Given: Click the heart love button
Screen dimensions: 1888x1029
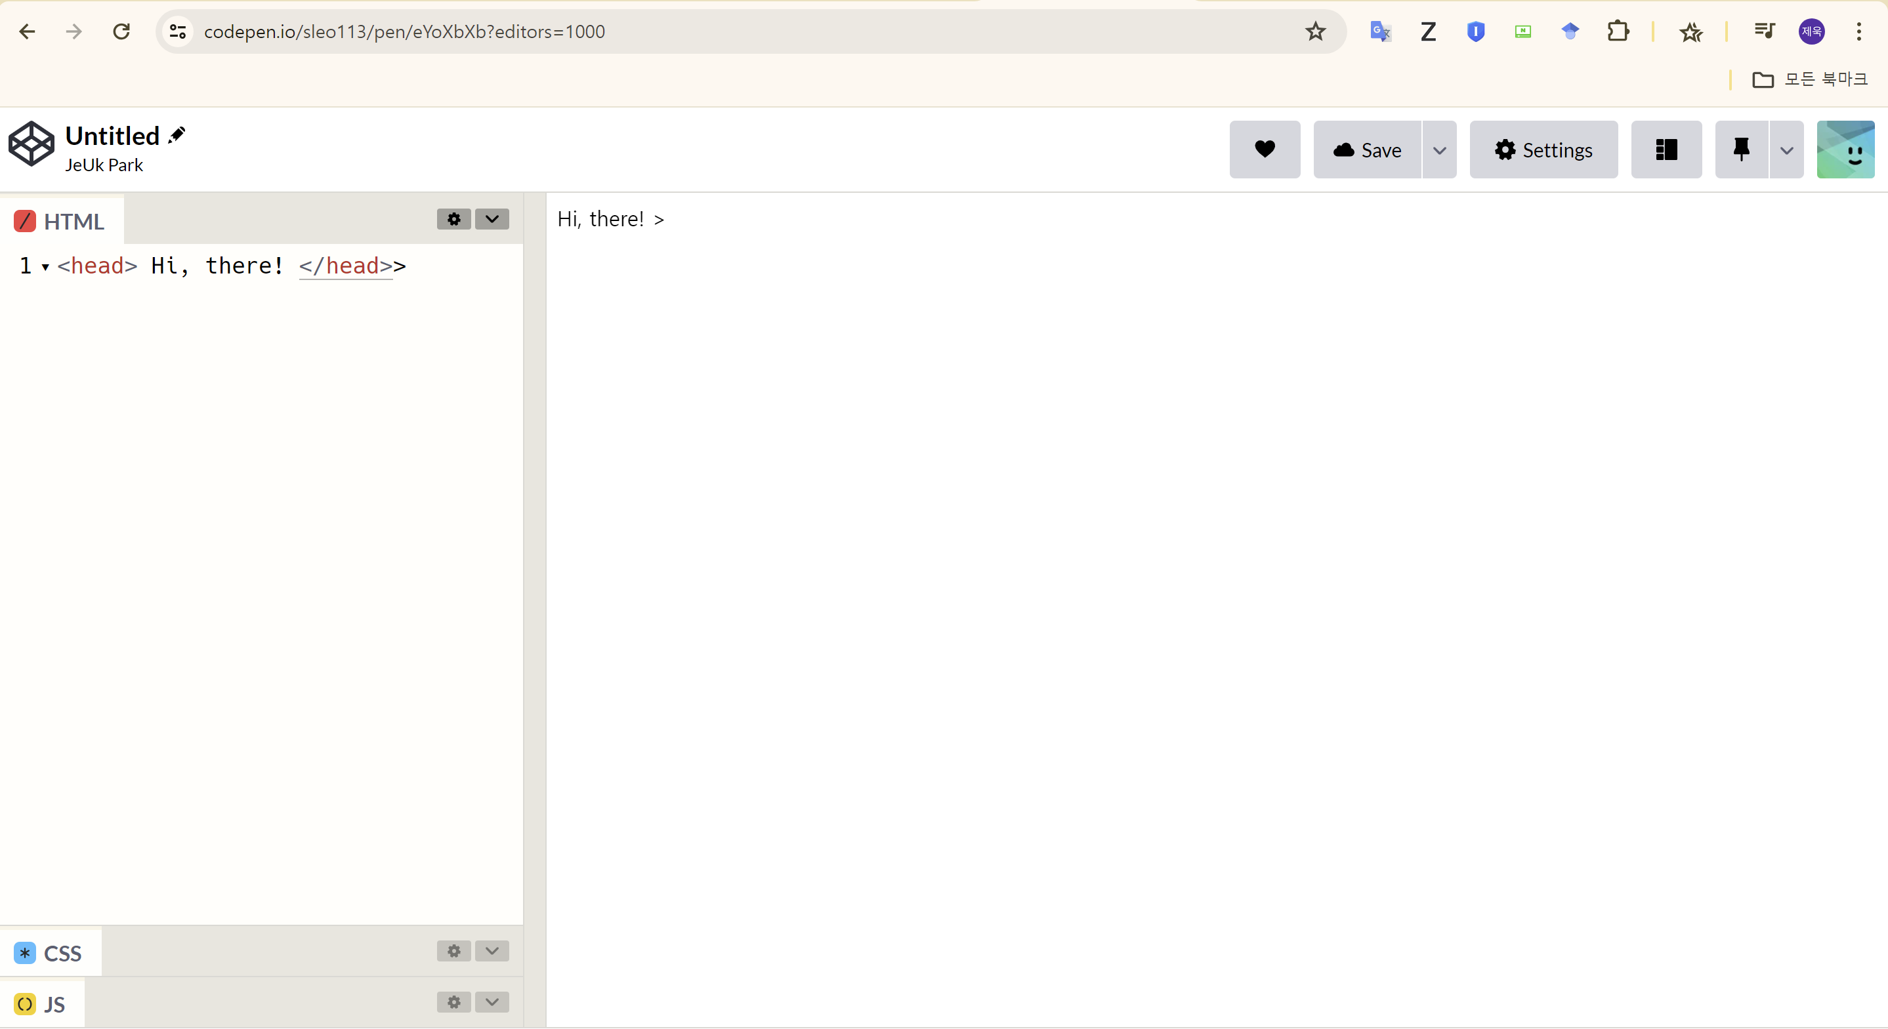Looking at the screenshot, I should coord(1265,150).
